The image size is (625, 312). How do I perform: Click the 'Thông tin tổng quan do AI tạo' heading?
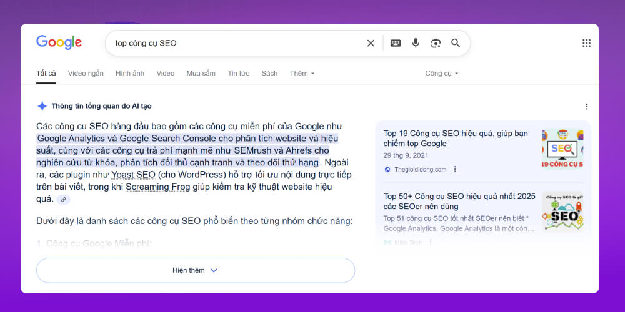101,106
